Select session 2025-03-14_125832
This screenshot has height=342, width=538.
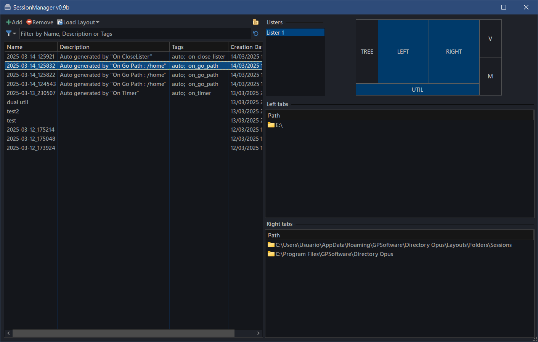[133, 66]
